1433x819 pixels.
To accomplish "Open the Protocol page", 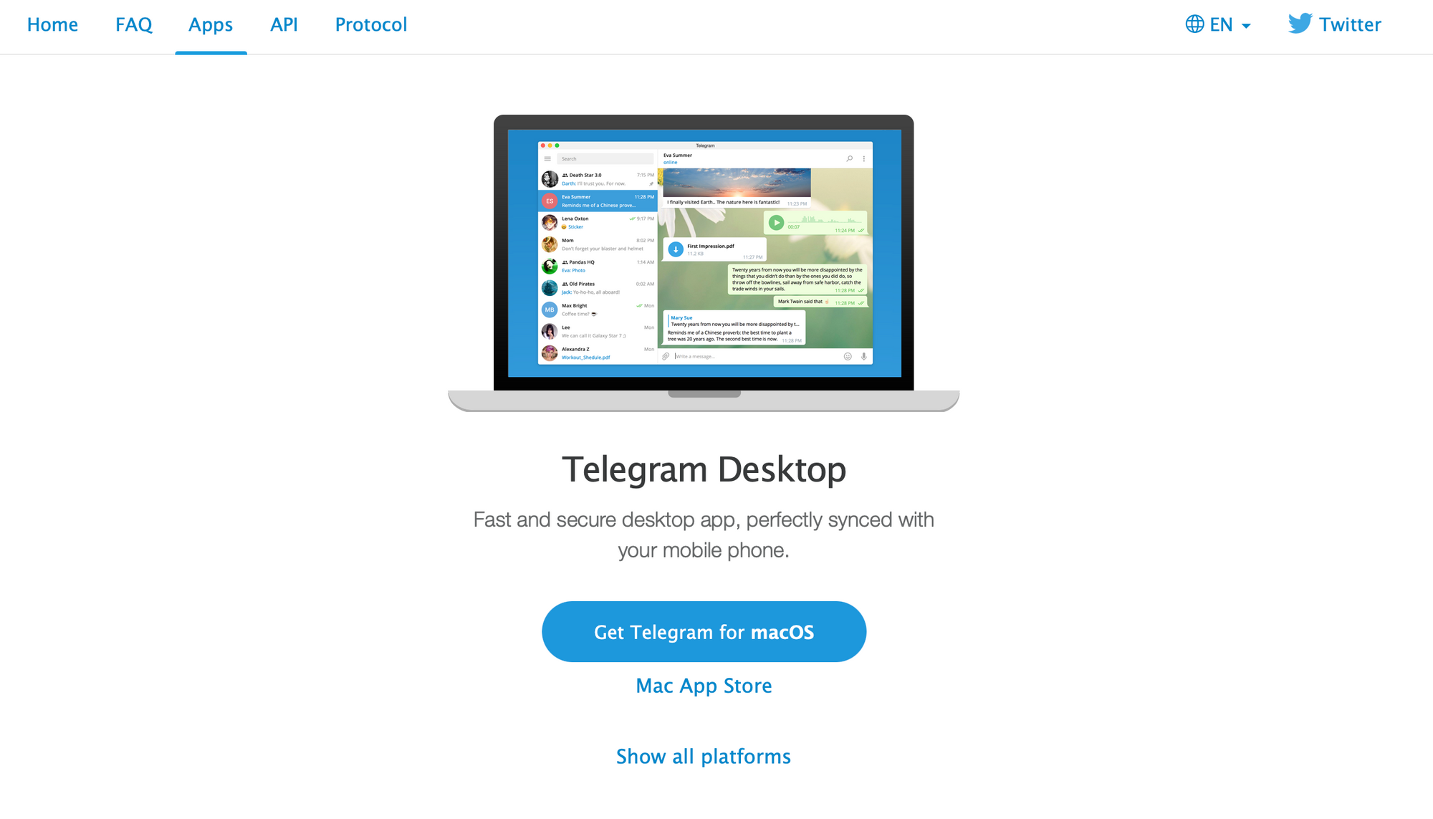I will click(x=370, y=24).
